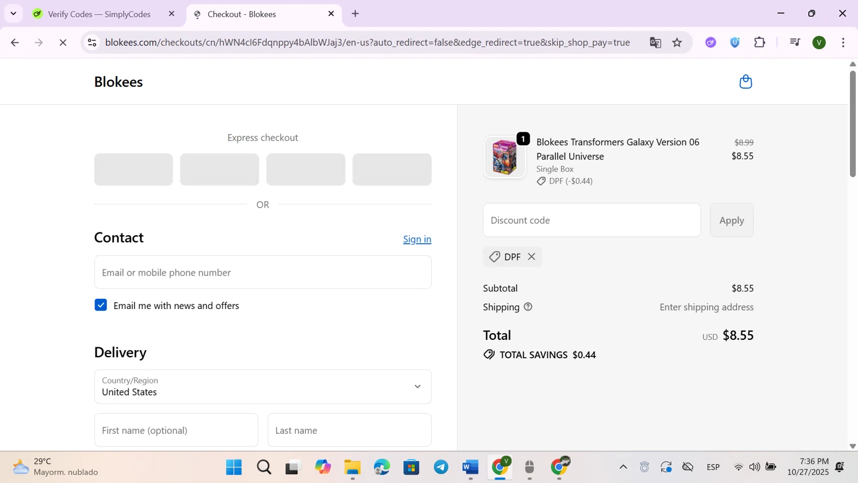Click the page vertical scrollbar thumb
858x483 pixels.
[852, 123]
